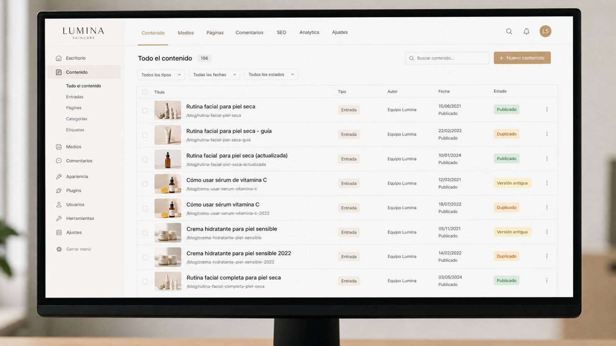Tick the checkbox for 'Crema hidratante para piel sensible 2022'
Screen dimensions: 616x346
coord(145,257)
